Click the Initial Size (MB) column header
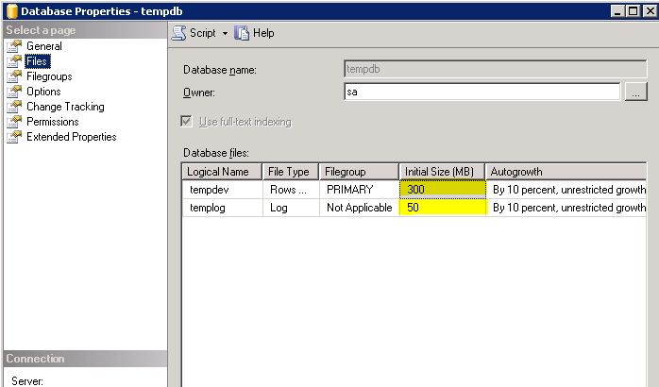The width and height of the screenshot is (659, 387). point(442,172)
